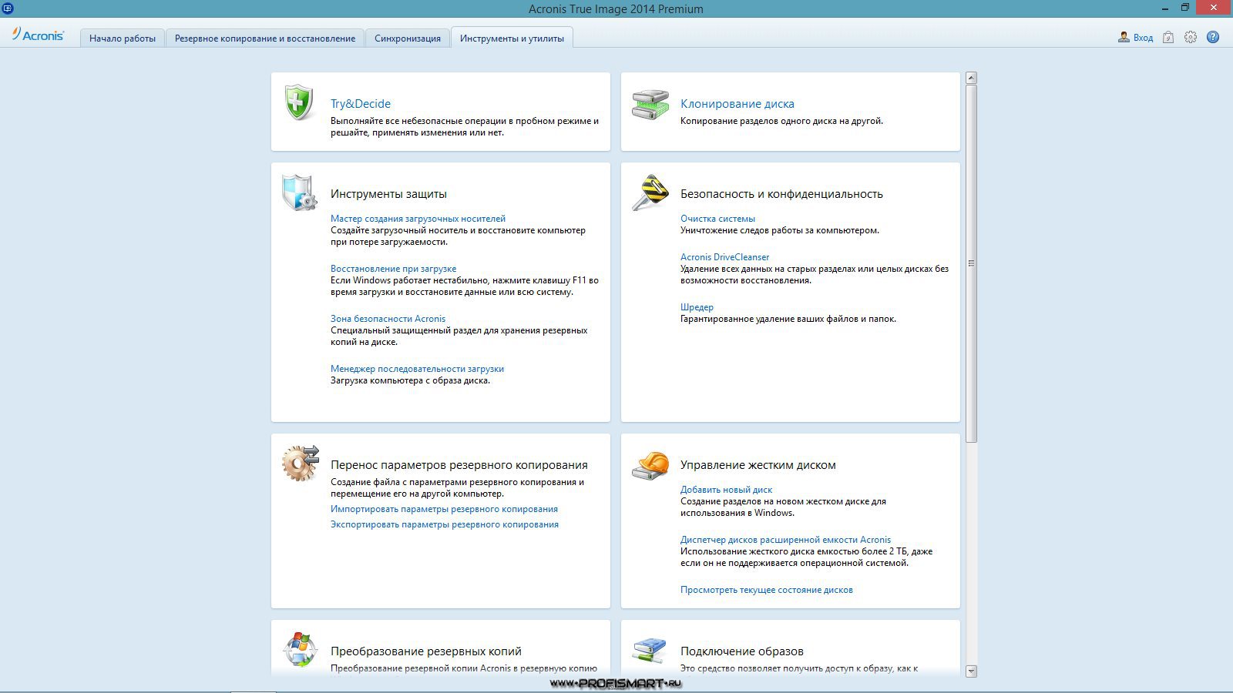Click the Перенос параметров резервного копирования heading

(x=459, y=465)
